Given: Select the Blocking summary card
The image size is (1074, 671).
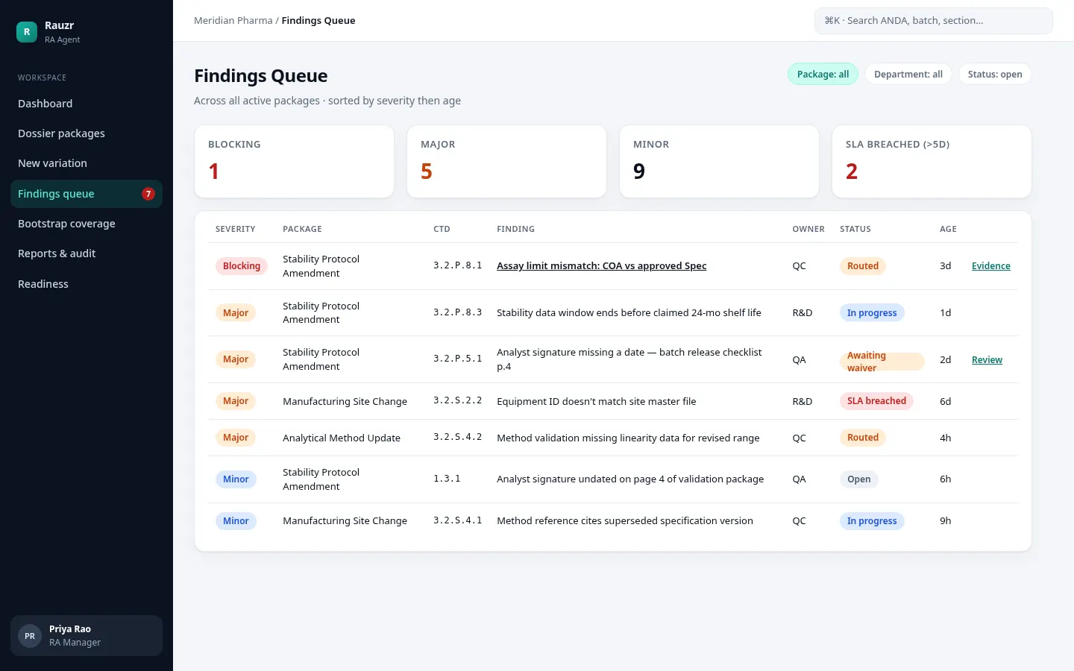Looking at the screenshot, I should (x=294, y=161).
